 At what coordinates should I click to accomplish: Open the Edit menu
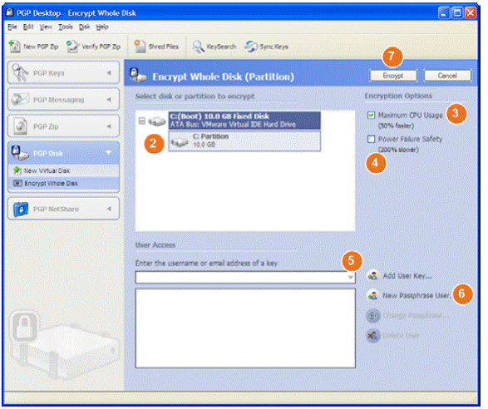pos(28,27)
